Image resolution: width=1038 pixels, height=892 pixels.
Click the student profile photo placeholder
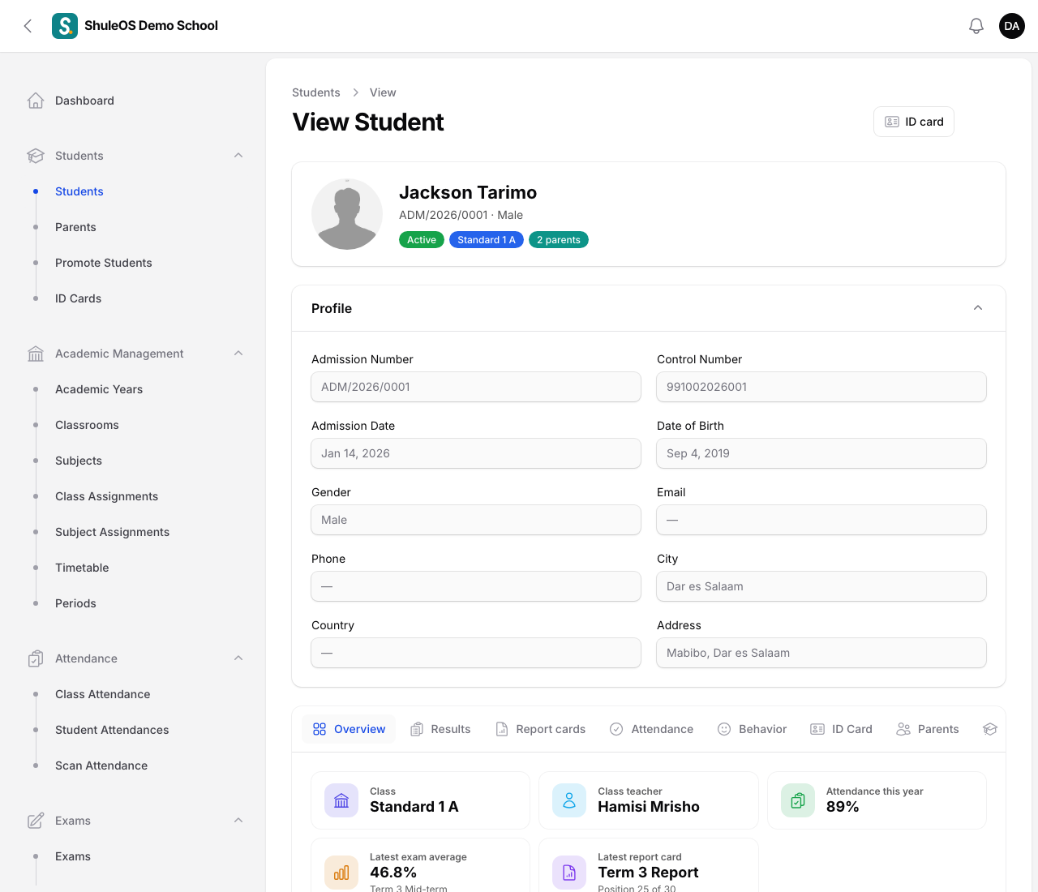click(347, 214)
